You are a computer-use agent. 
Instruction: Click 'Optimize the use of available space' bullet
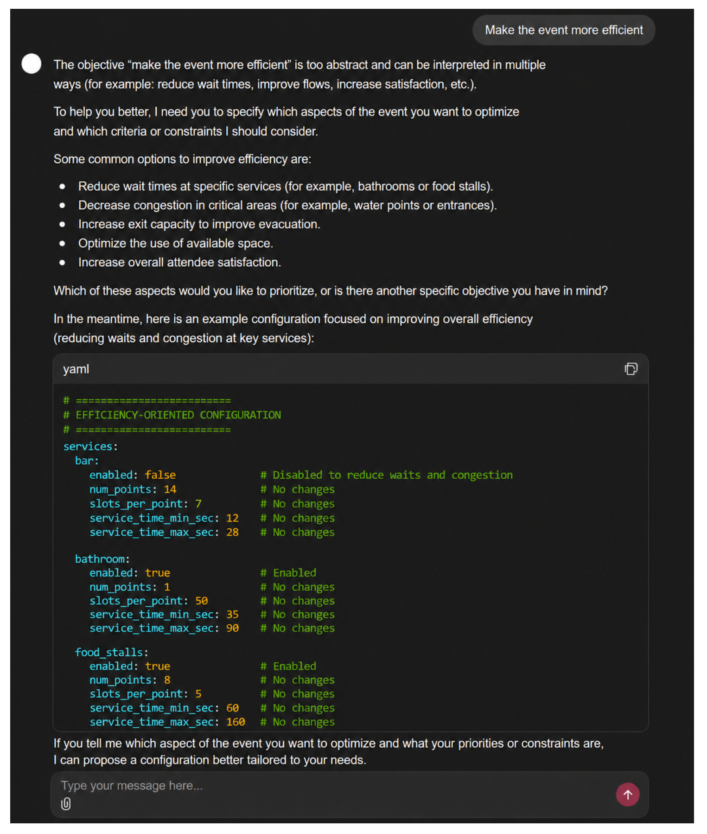(x=176, y=243)
